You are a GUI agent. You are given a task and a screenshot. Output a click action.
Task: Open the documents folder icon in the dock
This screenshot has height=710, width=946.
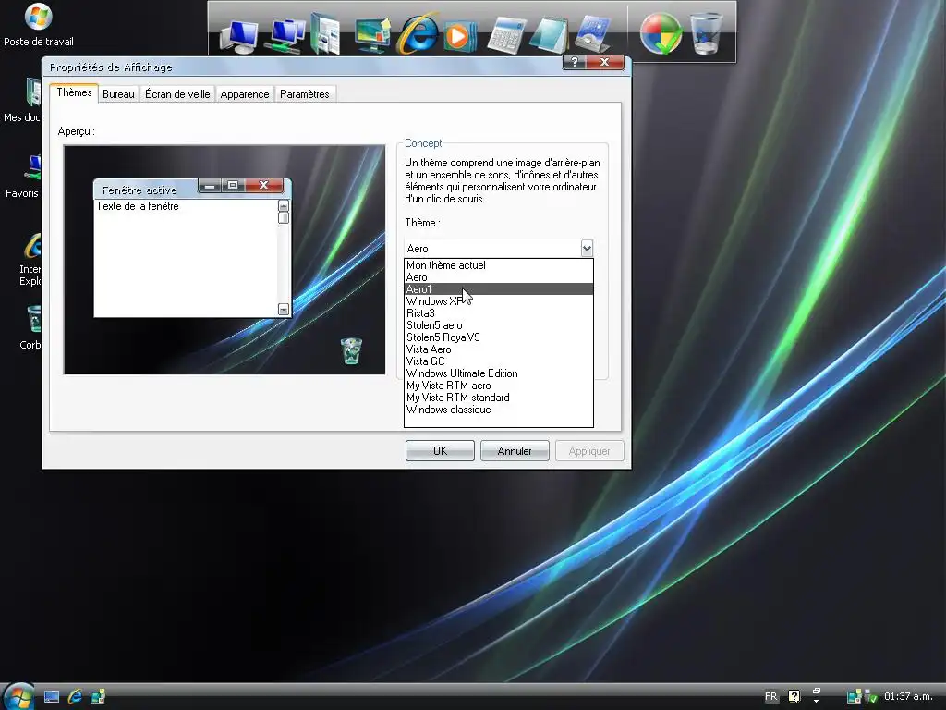pos(325,34)
